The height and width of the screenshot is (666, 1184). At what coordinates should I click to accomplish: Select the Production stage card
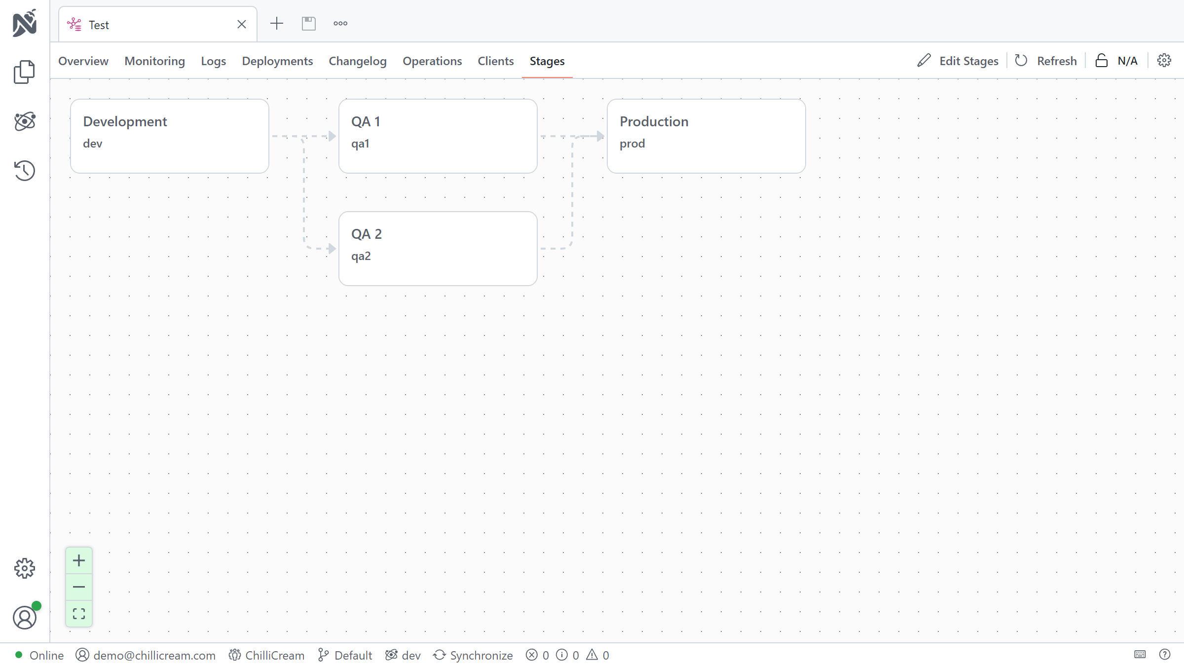point(706,136)
